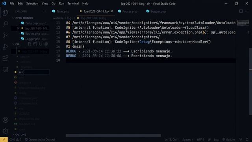
Task: Open the Go menu
Action: tap(54, 4)
